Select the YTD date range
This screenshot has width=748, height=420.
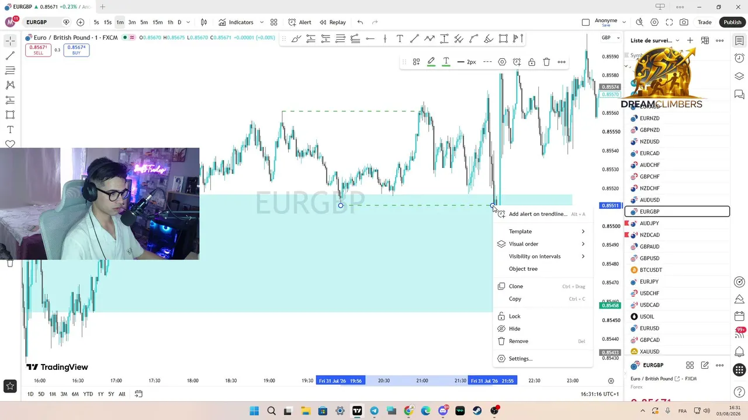click(88, 394)
